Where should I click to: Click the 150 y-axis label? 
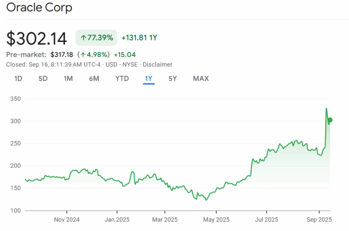(x=15, y=188)
